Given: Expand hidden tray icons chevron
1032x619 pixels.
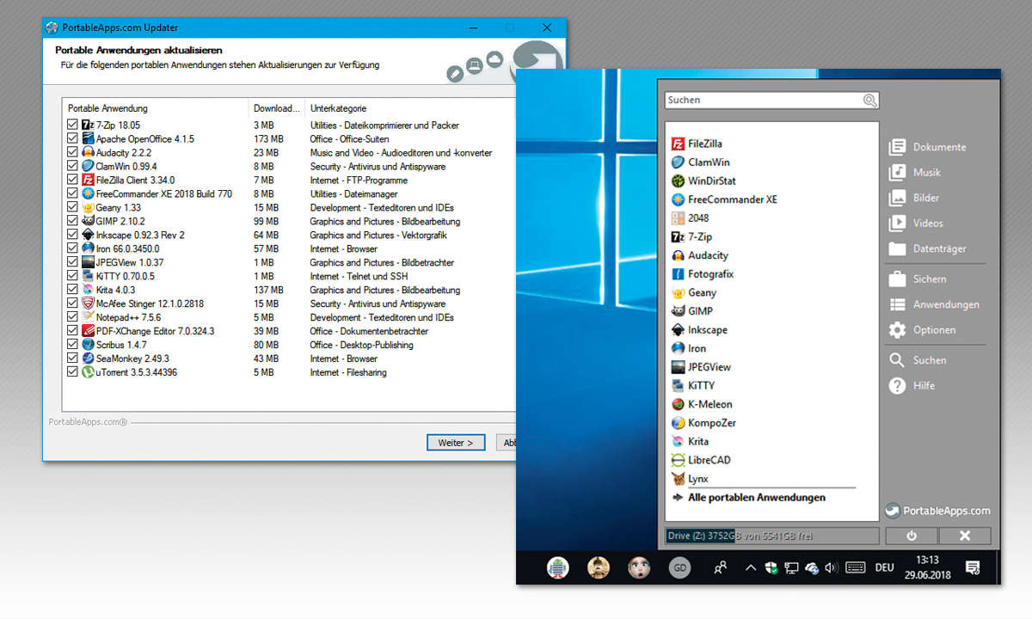Looking at the screenshot, I should [751, 567].
